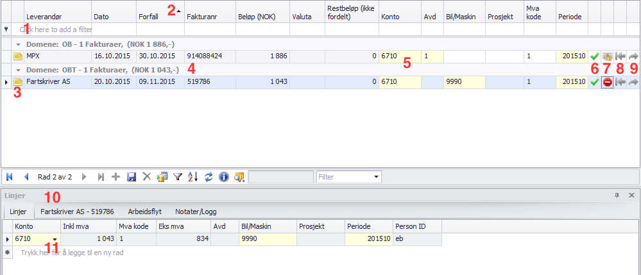Open the Notater/Logg tab
The width and height of the screenshot is (641, 275).
click(195, 211)
